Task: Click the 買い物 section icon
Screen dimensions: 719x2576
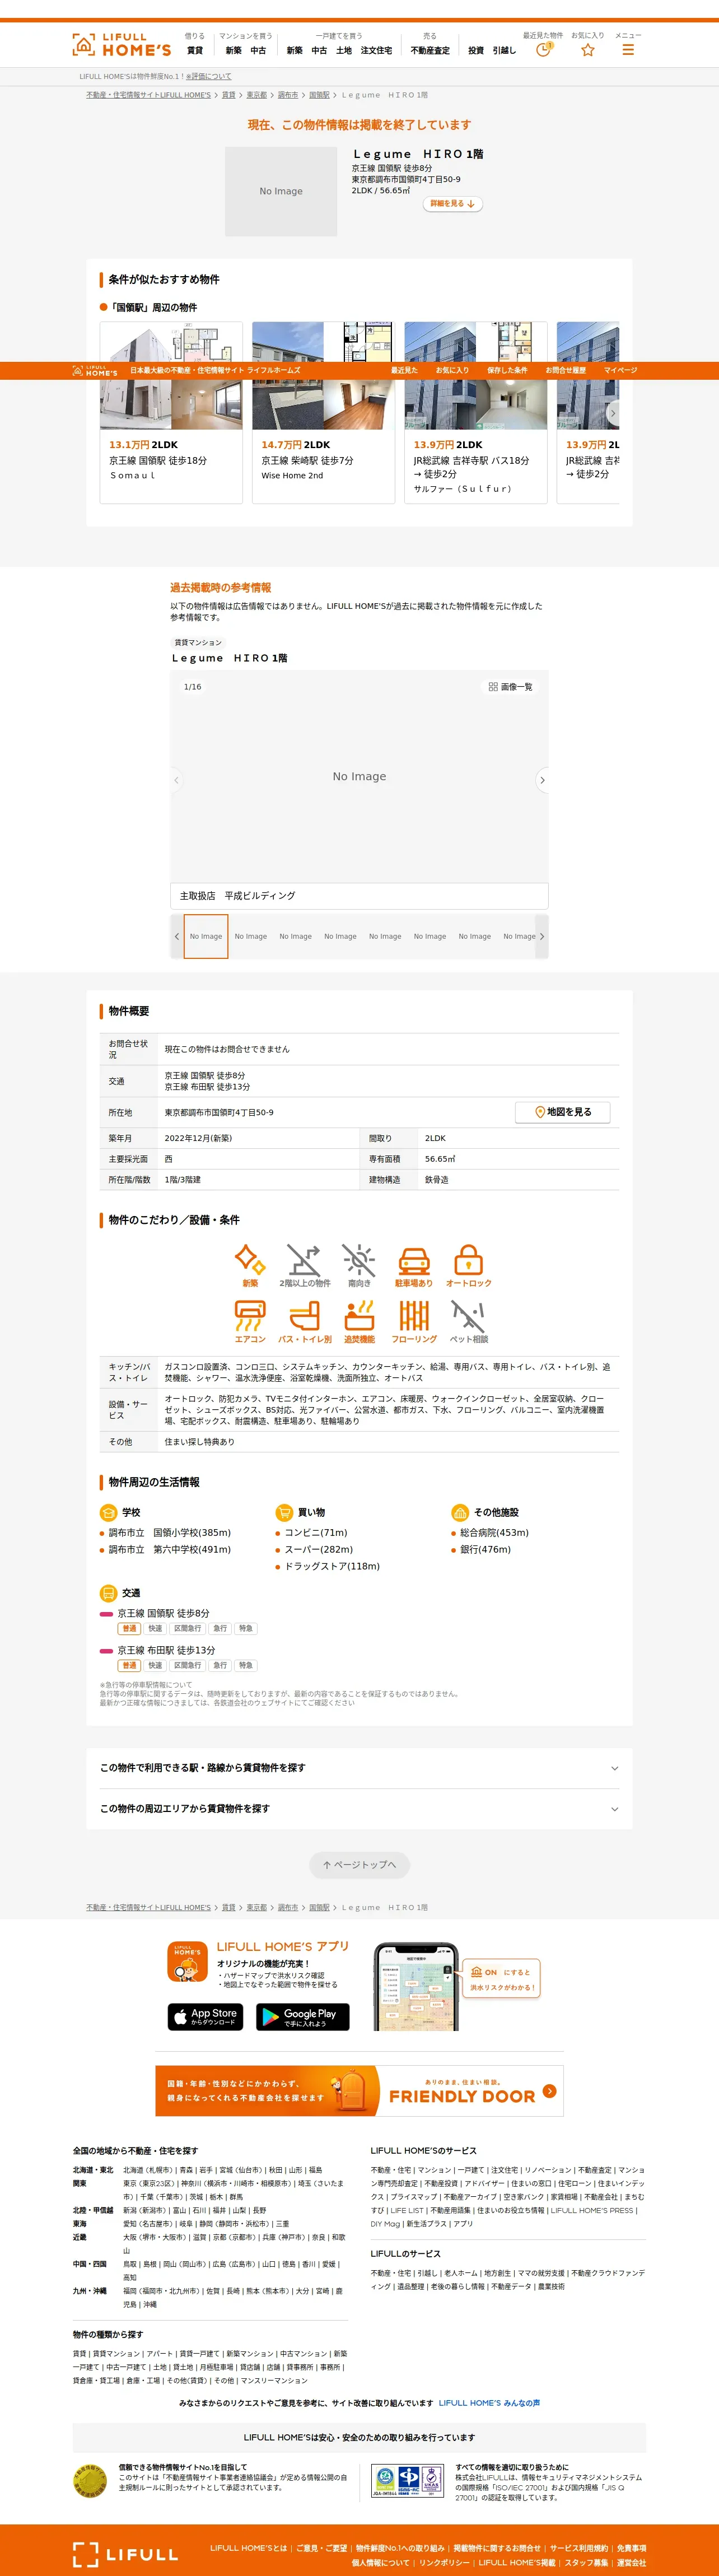Action: click(284, 1512)
